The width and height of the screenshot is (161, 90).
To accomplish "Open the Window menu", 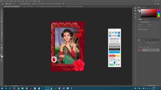I will click(x=35, y=1).
